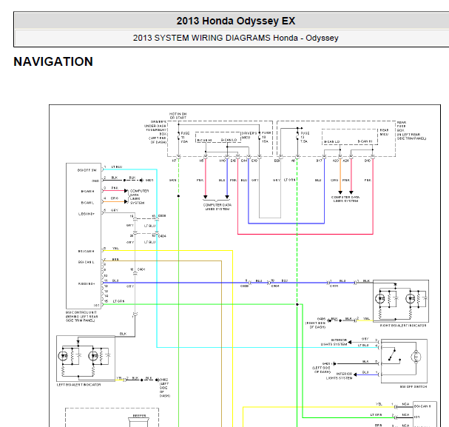
Task: Select the Beeper component at bottom left
Action: 139,421
